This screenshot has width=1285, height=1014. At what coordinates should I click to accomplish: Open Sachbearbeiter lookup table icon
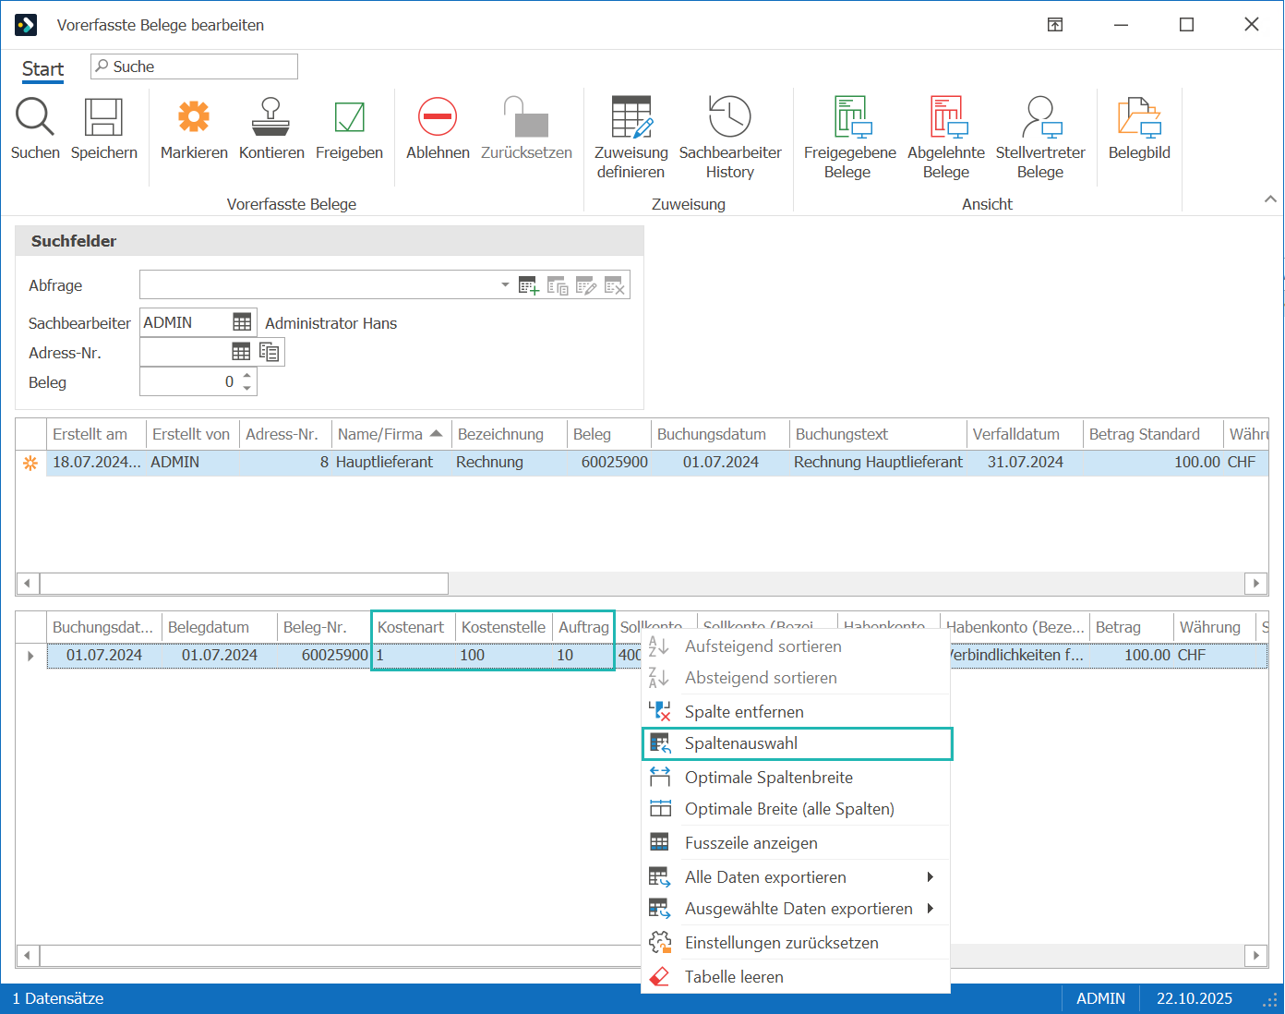click(242, 322)
